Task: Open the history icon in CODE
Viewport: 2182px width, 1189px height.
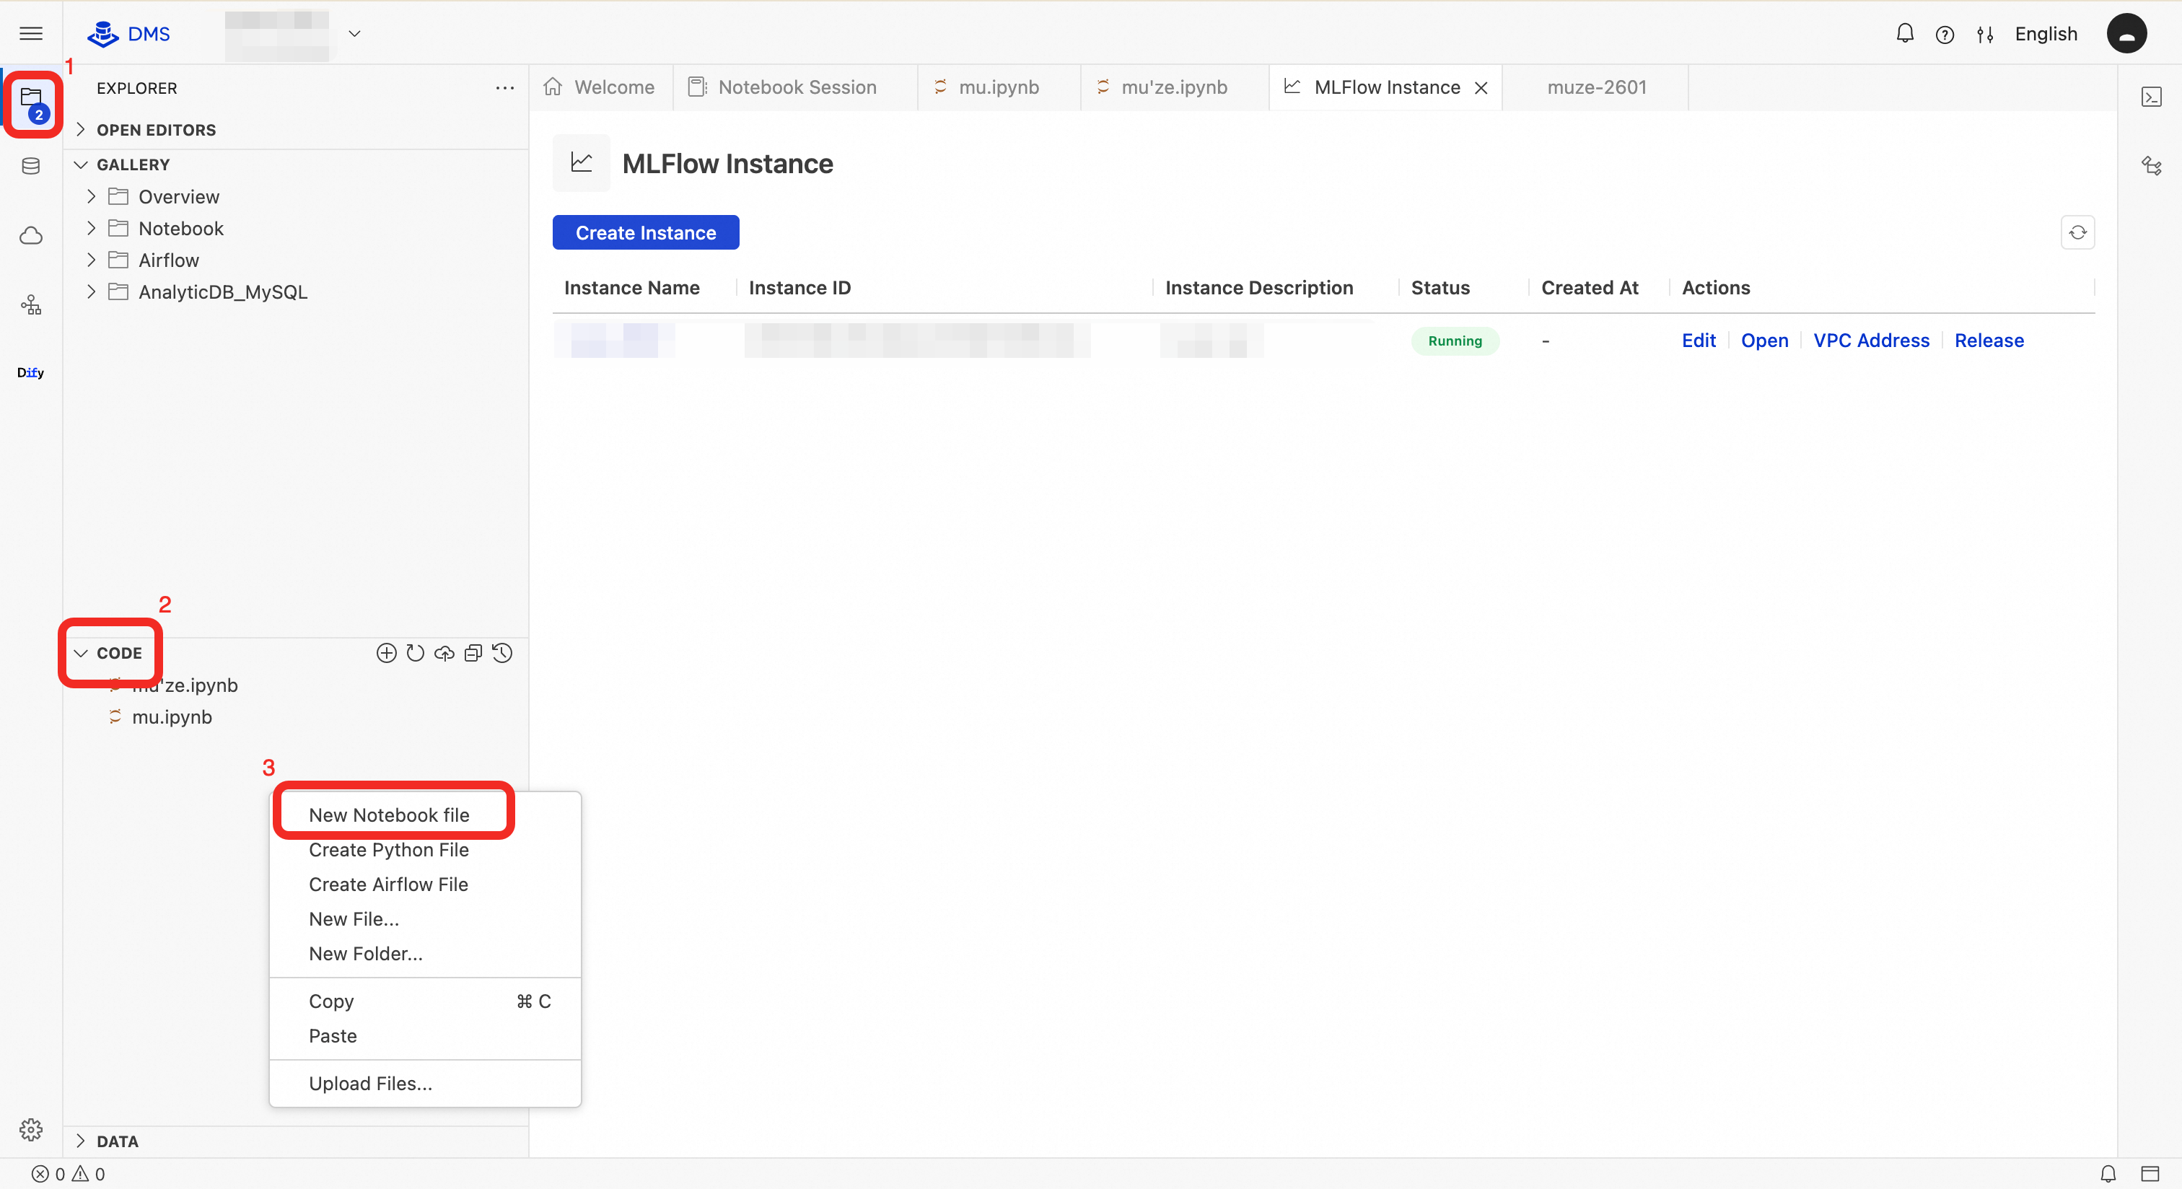Action: [502, 653]
